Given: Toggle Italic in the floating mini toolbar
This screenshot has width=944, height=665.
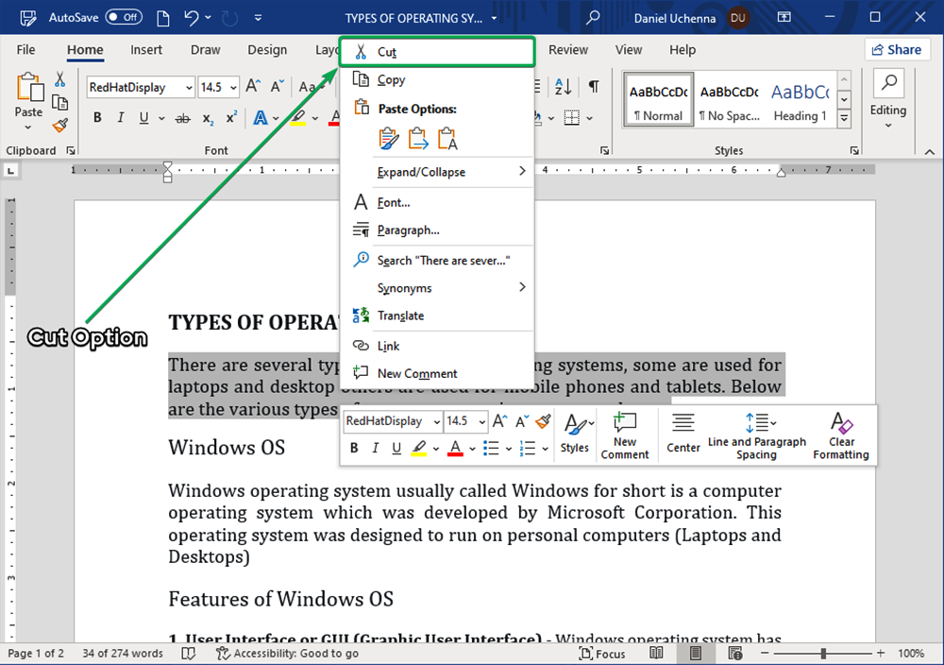Looking at the screenshot, I should click(375, 448).
